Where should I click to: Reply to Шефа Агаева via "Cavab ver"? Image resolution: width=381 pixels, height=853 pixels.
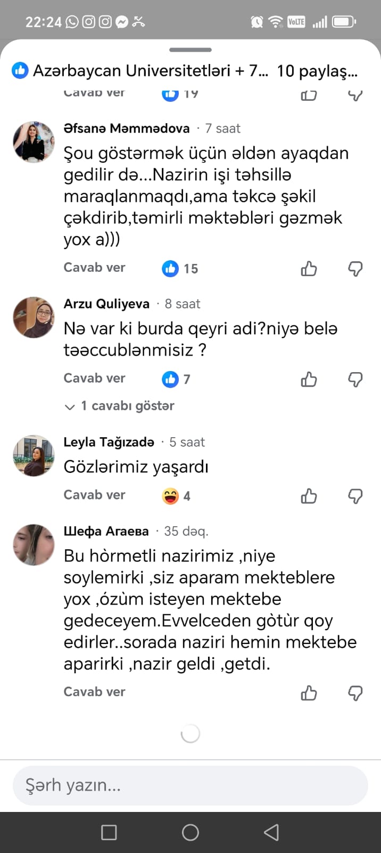(94, 691)
